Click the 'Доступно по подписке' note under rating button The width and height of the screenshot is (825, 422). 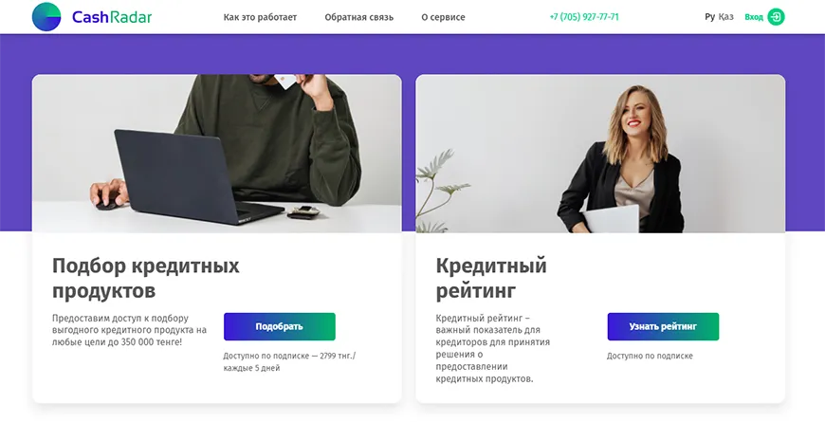click(x=650, y=357)
